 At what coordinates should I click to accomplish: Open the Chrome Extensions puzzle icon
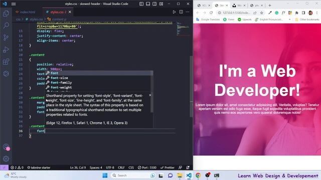[296, 12]
